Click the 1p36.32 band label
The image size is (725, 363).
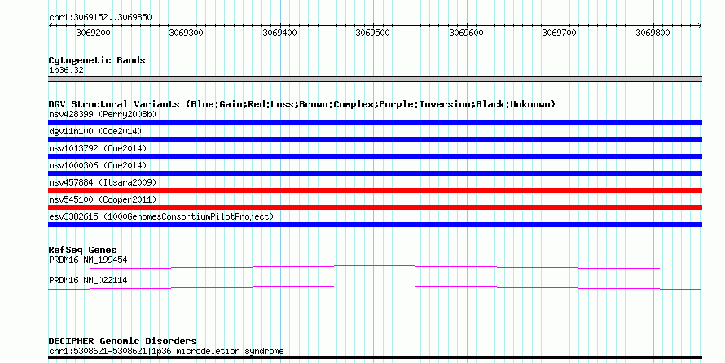click(x=66, y=70)
